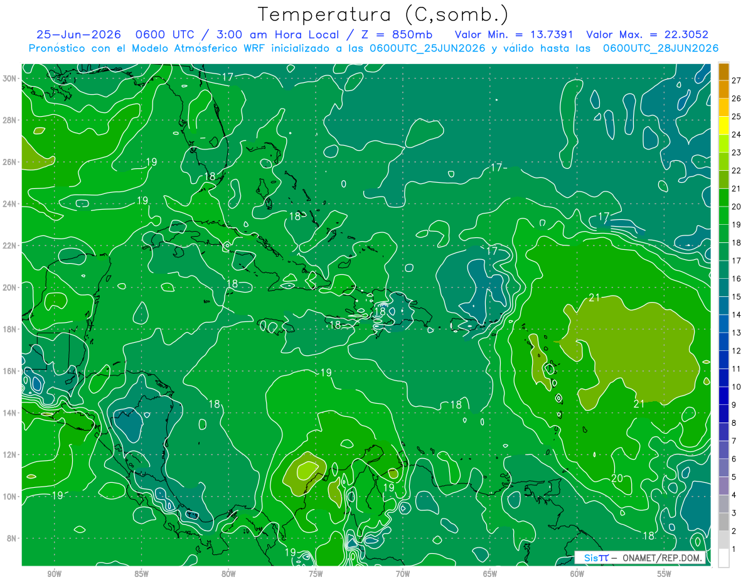Viewport: 753px width, 582px height.
Task: Click the color scale label 27
Action: pyautogui.click(x=737, y=80)
